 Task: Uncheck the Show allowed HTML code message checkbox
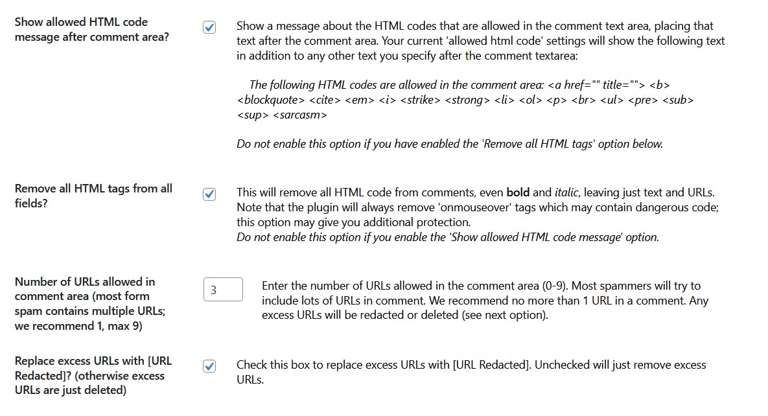point(209,27)
